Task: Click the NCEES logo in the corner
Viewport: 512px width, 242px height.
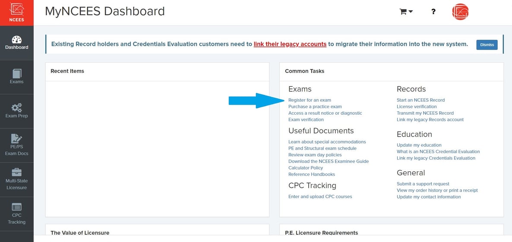Action: [16, 13]
